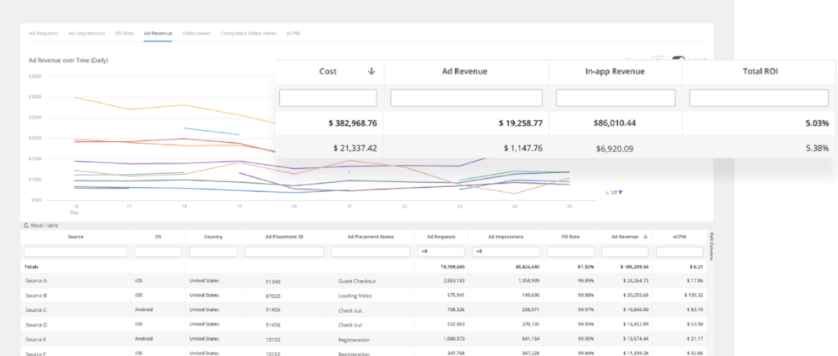Sort by the OS column header
Image resolution: width=838 pixels, height=356 pixels.
[158, 237]
